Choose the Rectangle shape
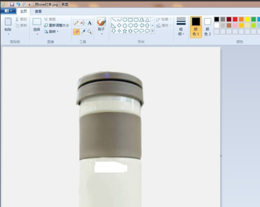Screen dimensions: 260x207 130,20
